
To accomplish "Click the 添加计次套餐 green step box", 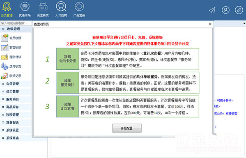I will (68, 106).
